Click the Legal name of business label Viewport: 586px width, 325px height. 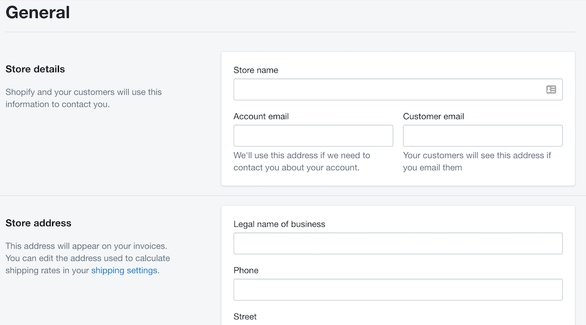click(279, 224)
